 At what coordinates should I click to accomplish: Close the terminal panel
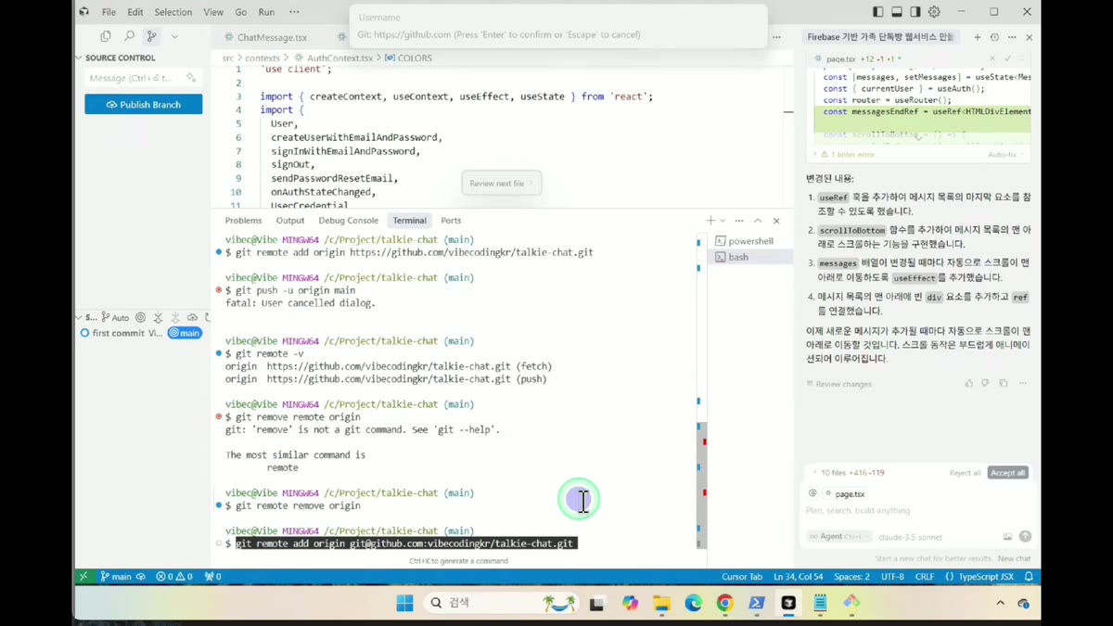[x=776, y=221]
